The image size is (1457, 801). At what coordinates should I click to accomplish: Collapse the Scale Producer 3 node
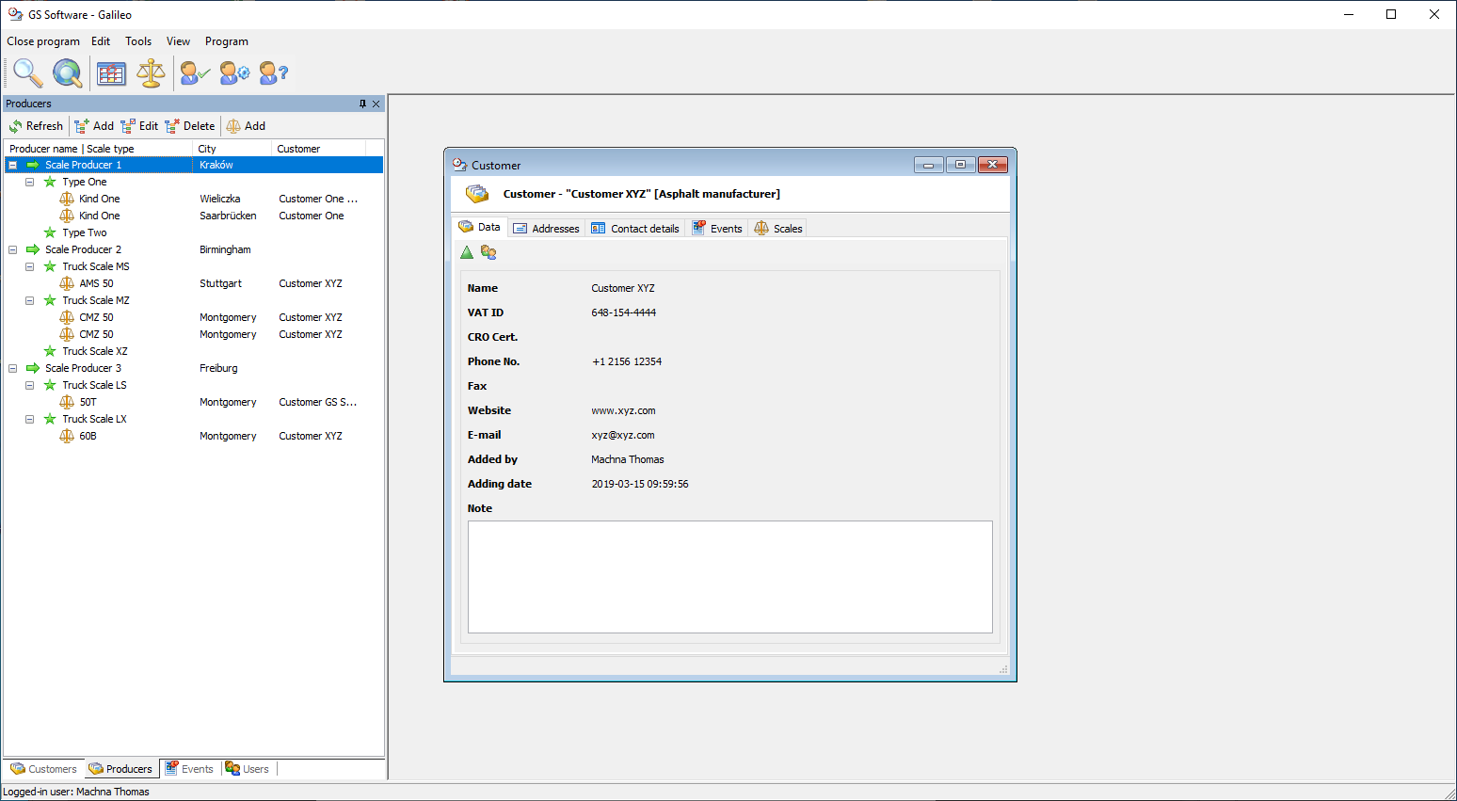(x=13, y=368)
